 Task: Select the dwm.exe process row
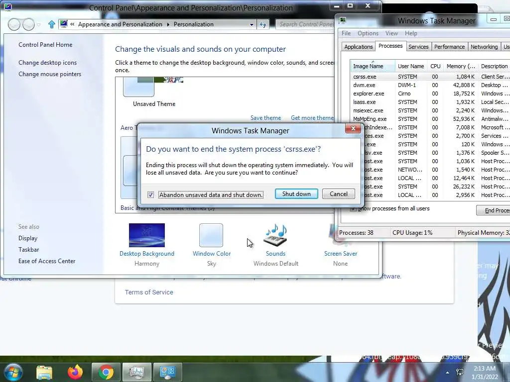[x=430, y=85]
